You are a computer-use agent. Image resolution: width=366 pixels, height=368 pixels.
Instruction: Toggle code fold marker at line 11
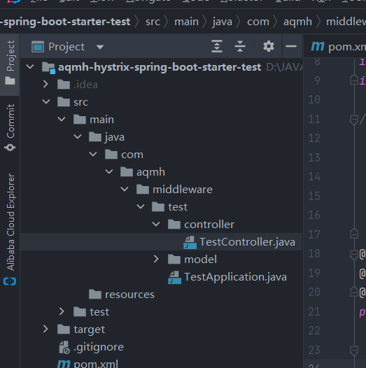click(x=354, y=120)
